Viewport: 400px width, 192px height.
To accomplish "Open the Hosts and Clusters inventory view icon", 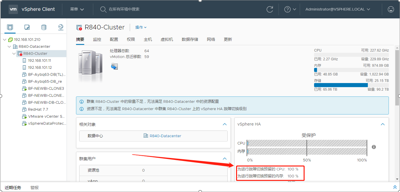I will [x=10, y=27].
